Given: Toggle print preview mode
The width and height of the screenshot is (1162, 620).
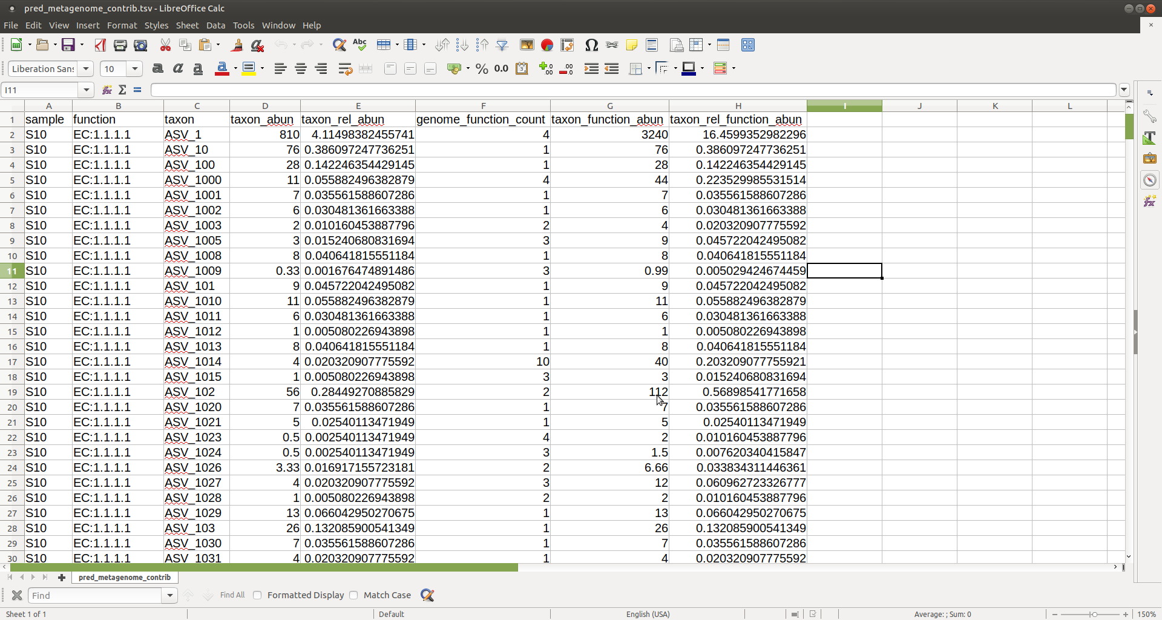Looking at the screenshot, I should (x=140, y=45).
